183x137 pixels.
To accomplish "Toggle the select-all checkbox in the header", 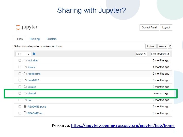I will pyautogui.click(x=20, y=54).
